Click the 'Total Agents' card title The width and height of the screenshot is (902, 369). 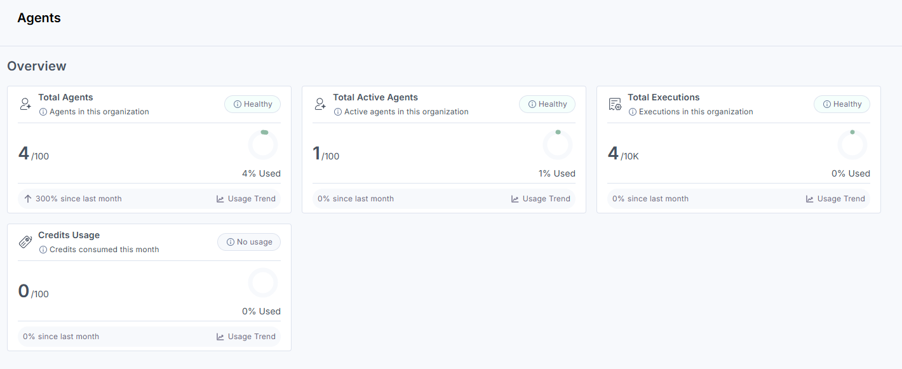65,97
